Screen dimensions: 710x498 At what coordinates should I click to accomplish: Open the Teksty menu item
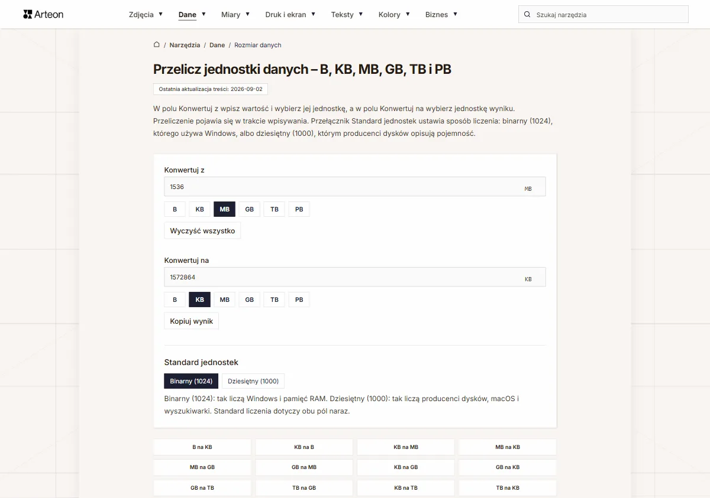[343, 15]
